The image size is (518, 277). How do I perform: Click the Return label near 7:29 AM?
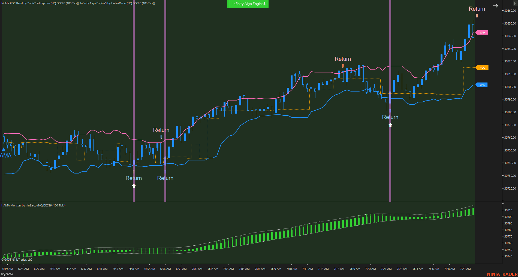click(x=477, y=9)
